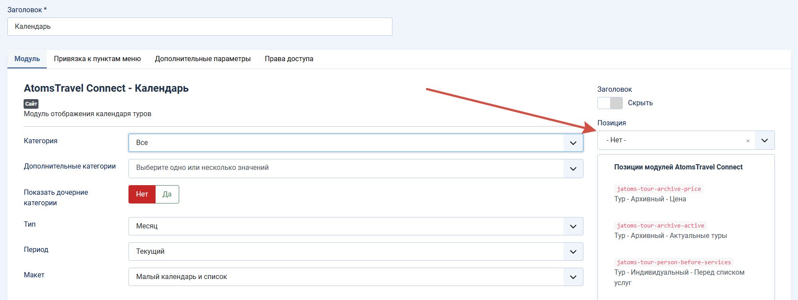The image size is (798, 300).
Task: Select Да for Показать дочерние категории
Action: coord(167,194)
